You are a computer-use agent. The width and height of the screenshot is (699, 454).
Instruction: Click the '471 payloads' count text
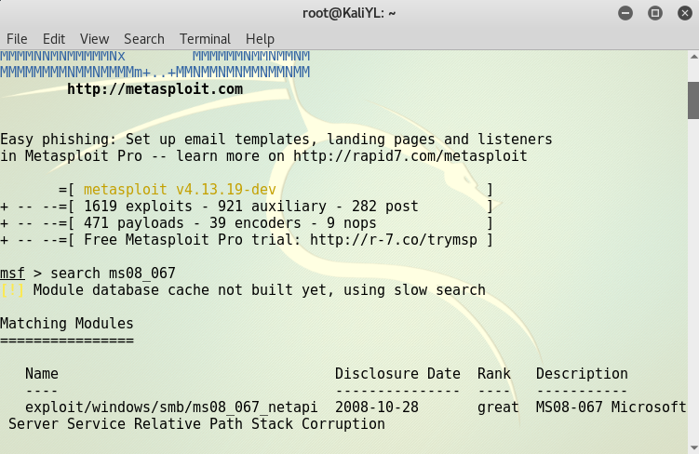point(134,223)
